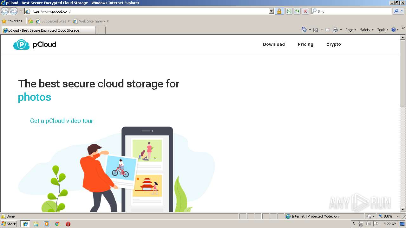
Task: Expand the Feeds dropdown arrow
Action: point(322,30)
